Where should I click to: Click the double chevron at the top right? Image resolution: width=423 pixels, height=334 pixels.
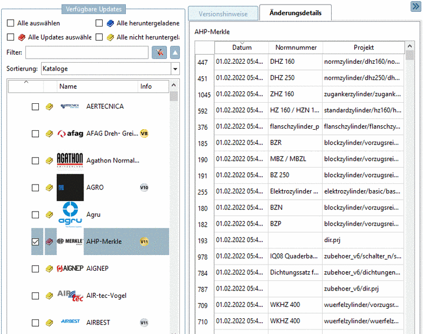point(416,6)
